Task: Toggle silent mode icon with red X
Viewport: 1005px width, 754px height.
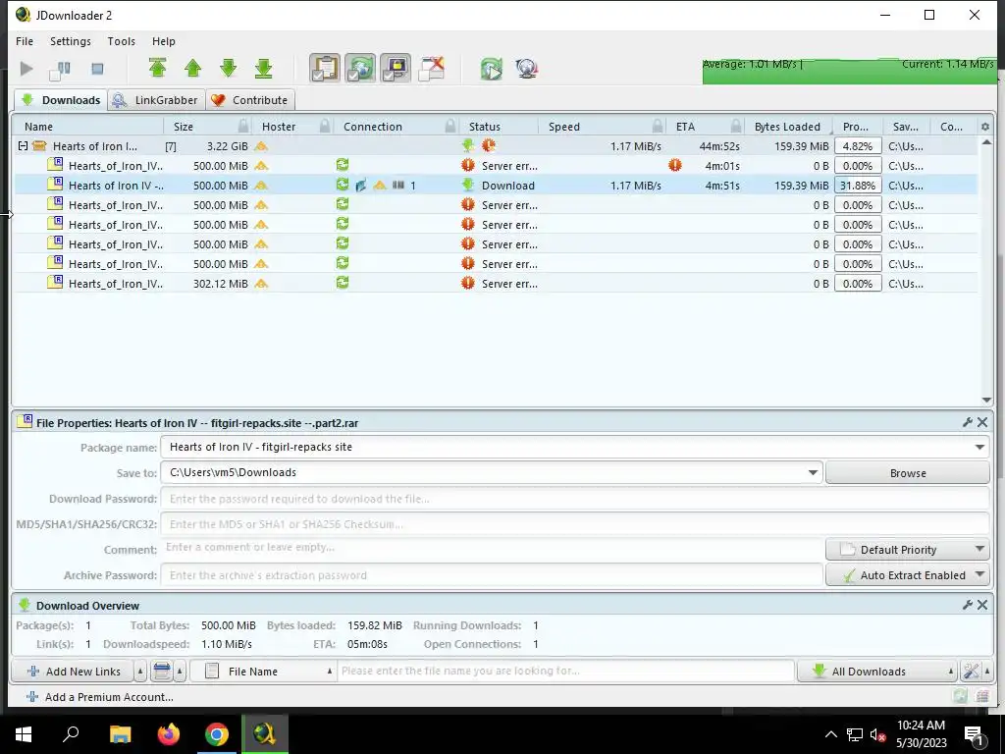Action: [432, 69]
